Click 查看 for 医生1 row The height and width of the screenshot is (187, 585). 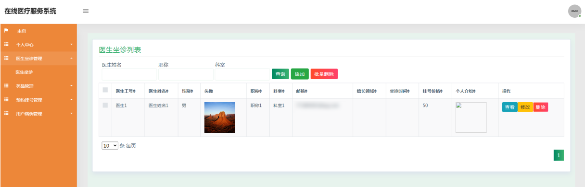(x=509, y=107)
